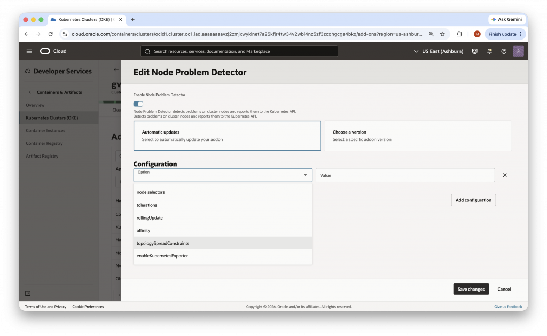The width and height of the screenshot is (547, 336).
Task: Remove the configuration row with the X icon
Action: click(504, 175)
